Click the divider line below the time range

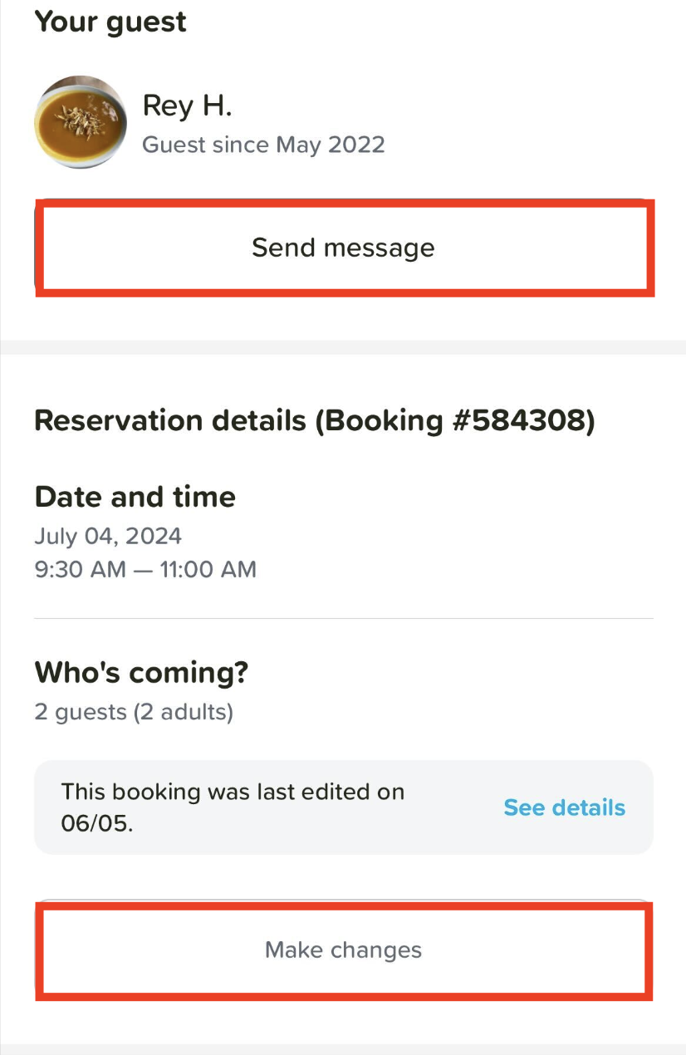point(343,619)
